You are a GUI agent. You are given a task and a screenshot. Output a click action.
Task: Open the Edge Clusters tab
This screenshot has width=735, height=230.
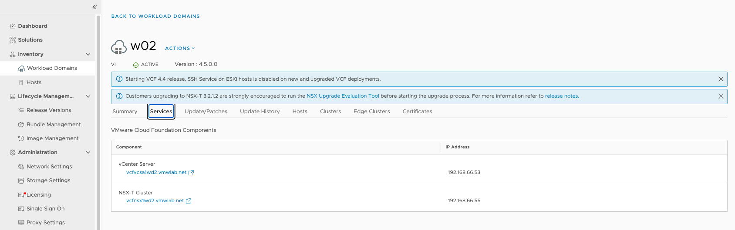pyautogui.click(x=372, y=112)
